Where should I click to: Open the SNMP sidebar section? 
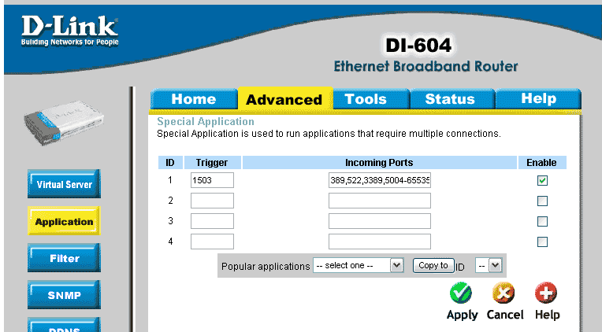pos(64,295)
